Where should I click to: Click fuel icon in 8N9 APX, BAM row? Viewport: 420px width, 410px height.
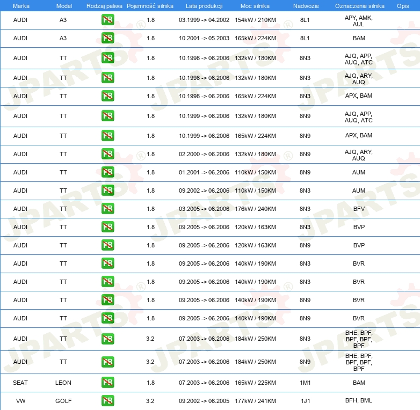click(107, 135)
